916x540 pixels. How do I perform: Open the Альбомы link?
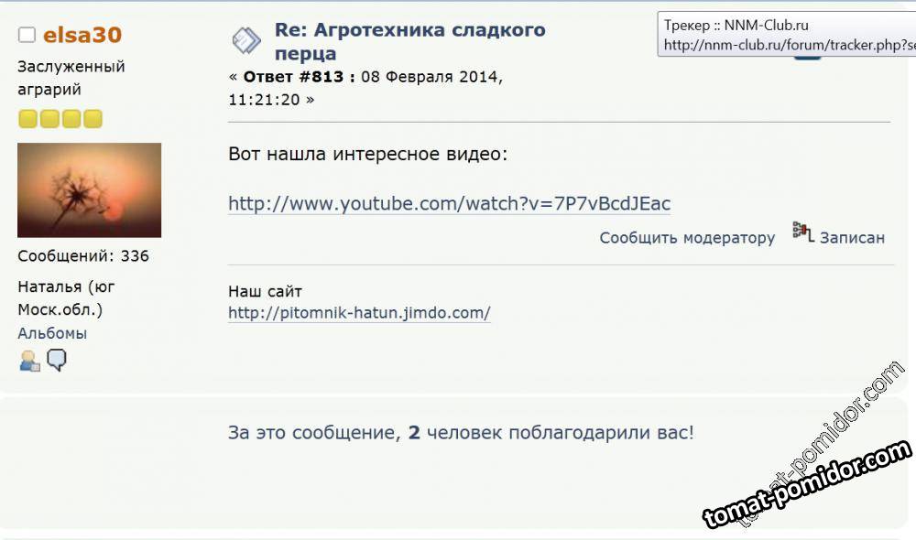pyautogui.click(x=52, y=333)
